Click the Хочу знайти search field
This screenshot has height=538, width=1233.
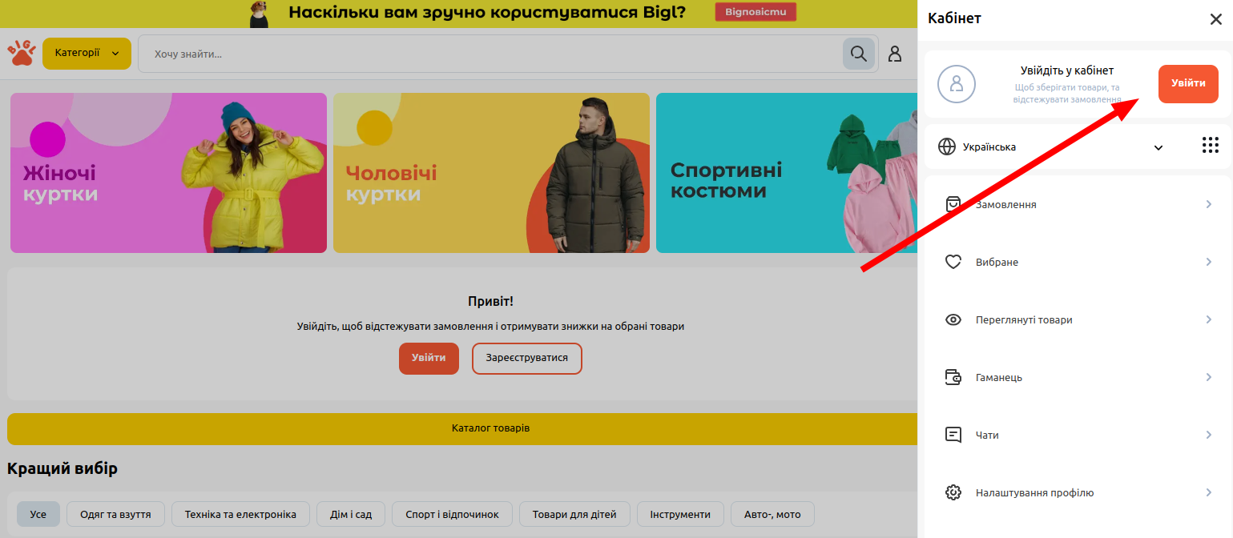tap(490, 54)
